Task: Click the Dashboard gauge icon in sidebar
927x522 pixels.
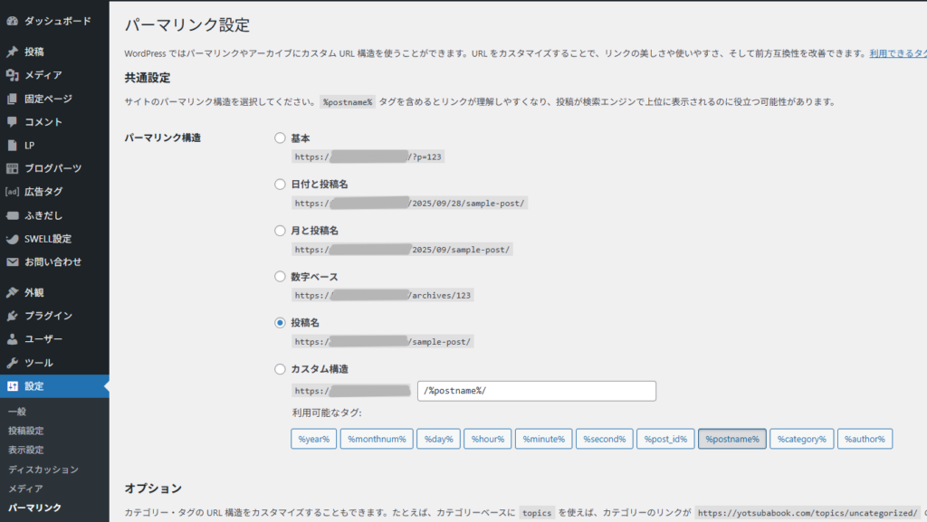Action: [12, 20]
